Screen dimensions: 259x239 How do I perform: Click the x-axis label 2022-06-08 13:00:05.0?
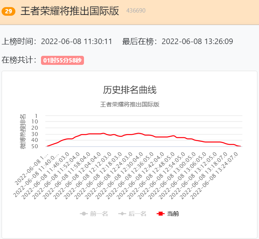[x=172, y=176]
